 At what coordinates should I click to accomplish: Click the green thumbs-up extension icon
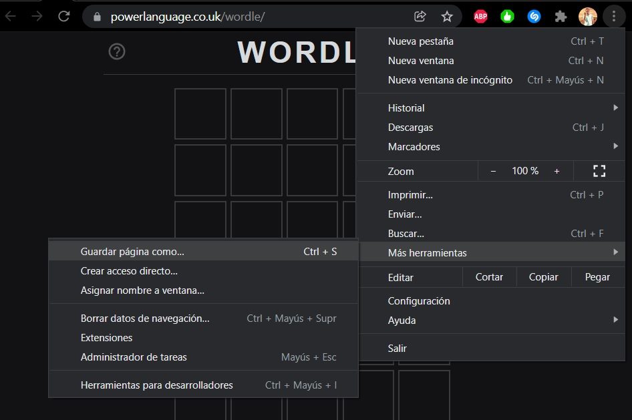coord(507,17)
